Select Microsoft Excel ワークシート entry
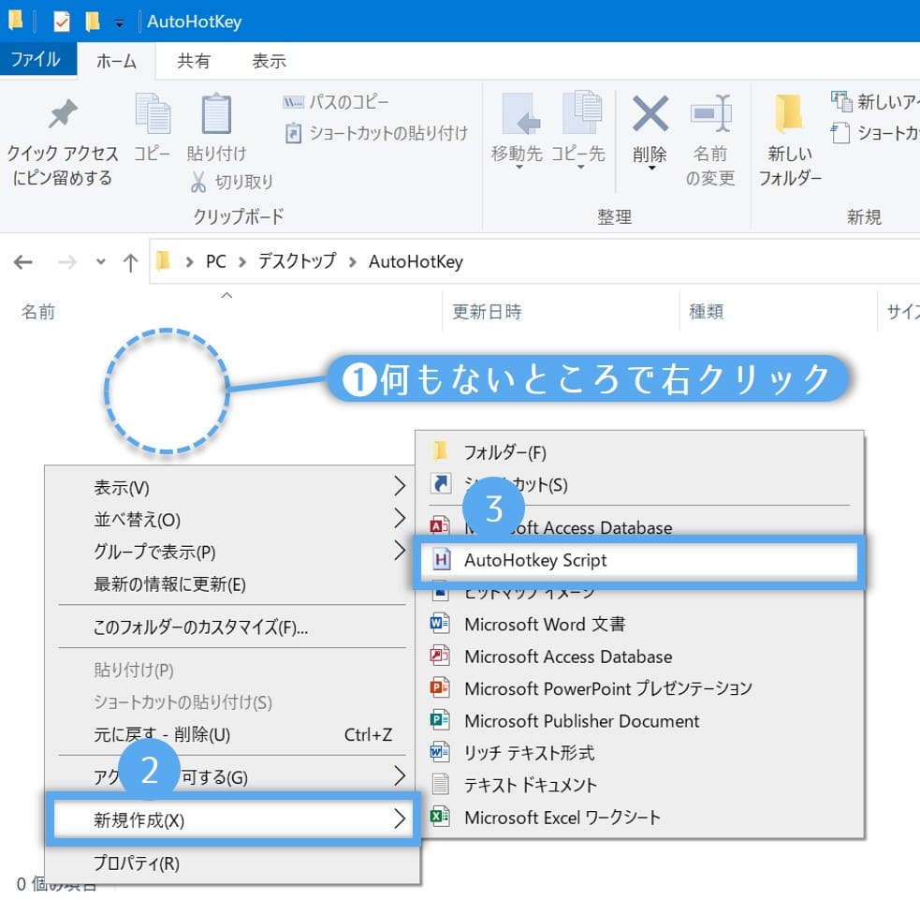This screenshot has height=900, width=920. pyautogui.click(x=639, y=818)
